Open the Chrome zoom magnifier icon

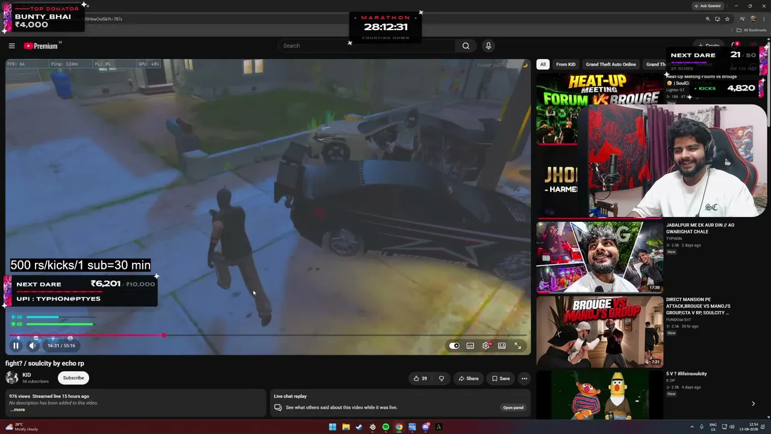pos(708,19)
